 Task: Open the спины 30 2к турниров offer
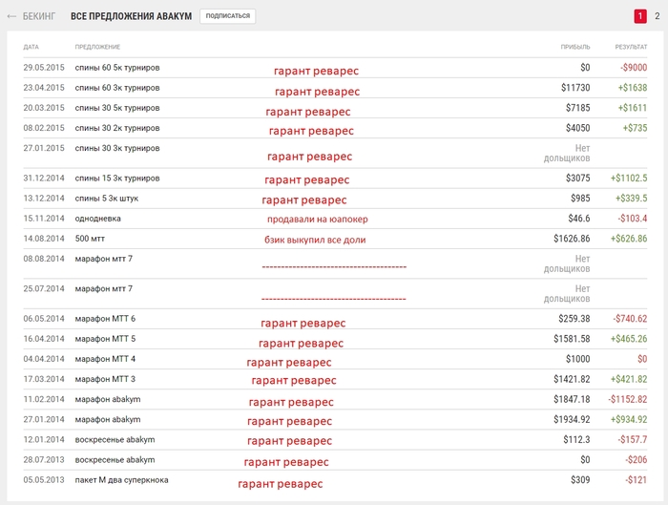tap(116, 128)
